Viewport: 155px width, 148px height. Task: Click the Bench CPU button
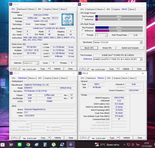(x=89, y=48)
